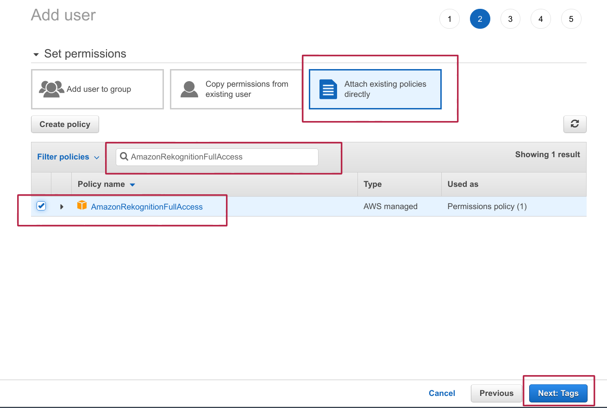Cancel the Add user wizard
The width and height of the screenshot is (607, 408).
442,393
